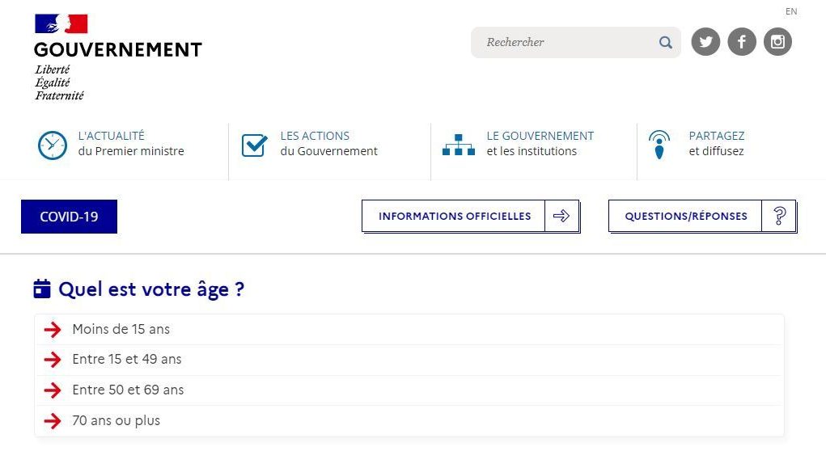Open the Facebook social media icon
Screen dimensions: 826x451
point(742,42)
